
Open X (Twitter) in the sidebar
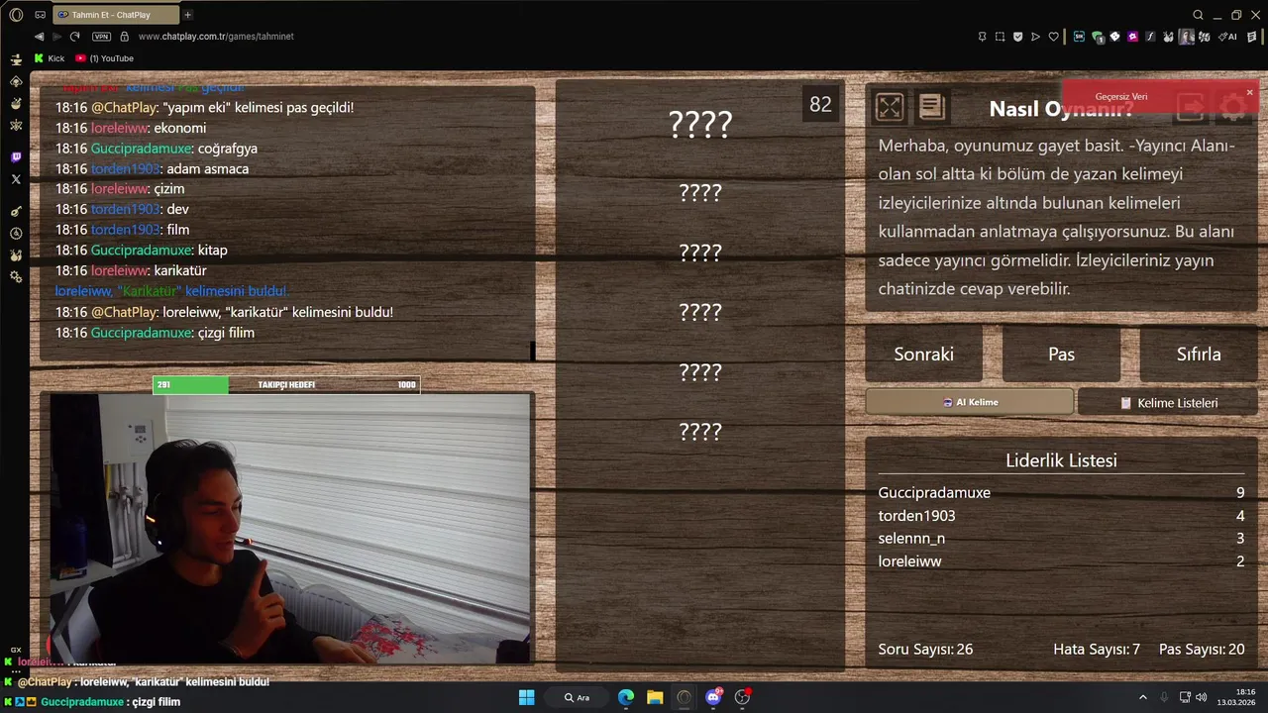(16, 179)
